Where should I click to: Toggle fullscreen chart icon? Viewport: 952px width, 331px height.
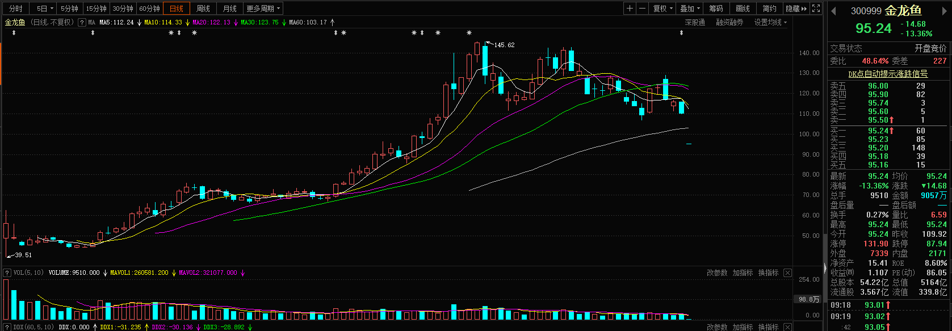point(816,9)
